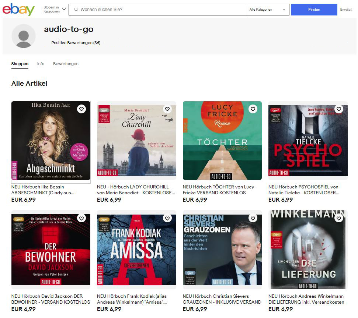The image size is (358, 318).
Task: Expand the Stöbern in Kategorien menu
Action: (55, 9)
